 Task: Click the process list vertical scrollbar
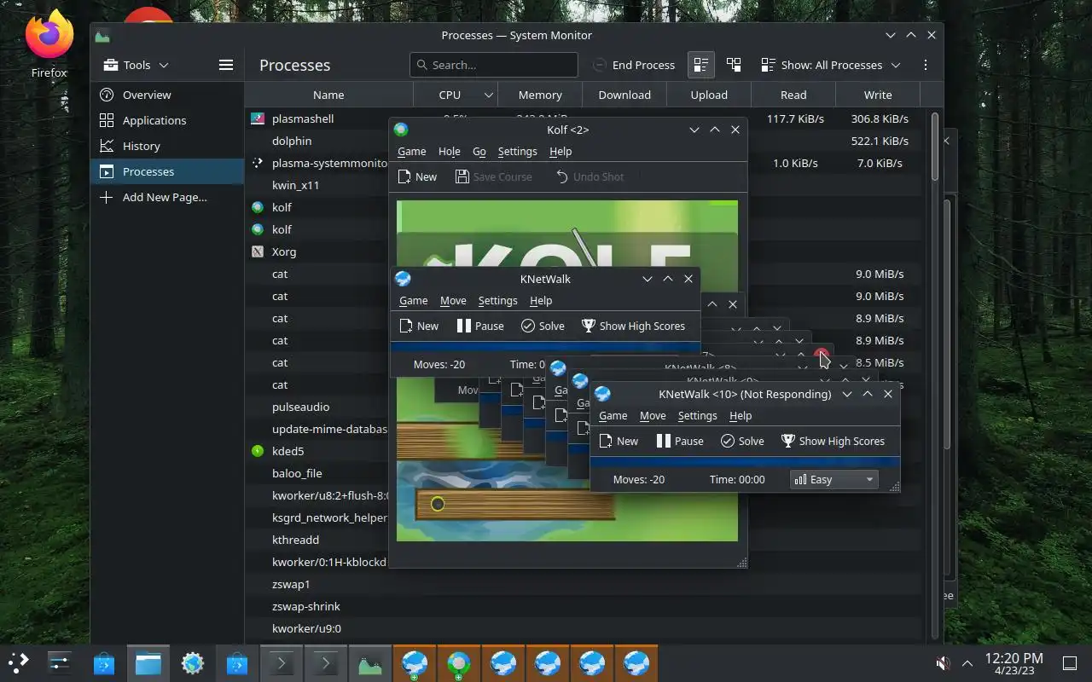tap(935, 147)
